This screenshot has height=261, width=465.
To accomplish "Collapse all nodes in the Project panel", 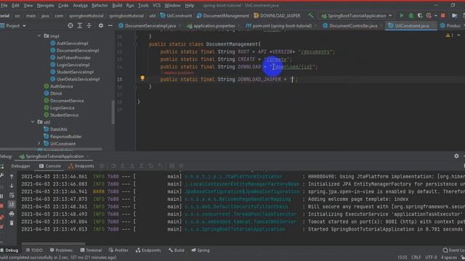I will tap(89, 26).
